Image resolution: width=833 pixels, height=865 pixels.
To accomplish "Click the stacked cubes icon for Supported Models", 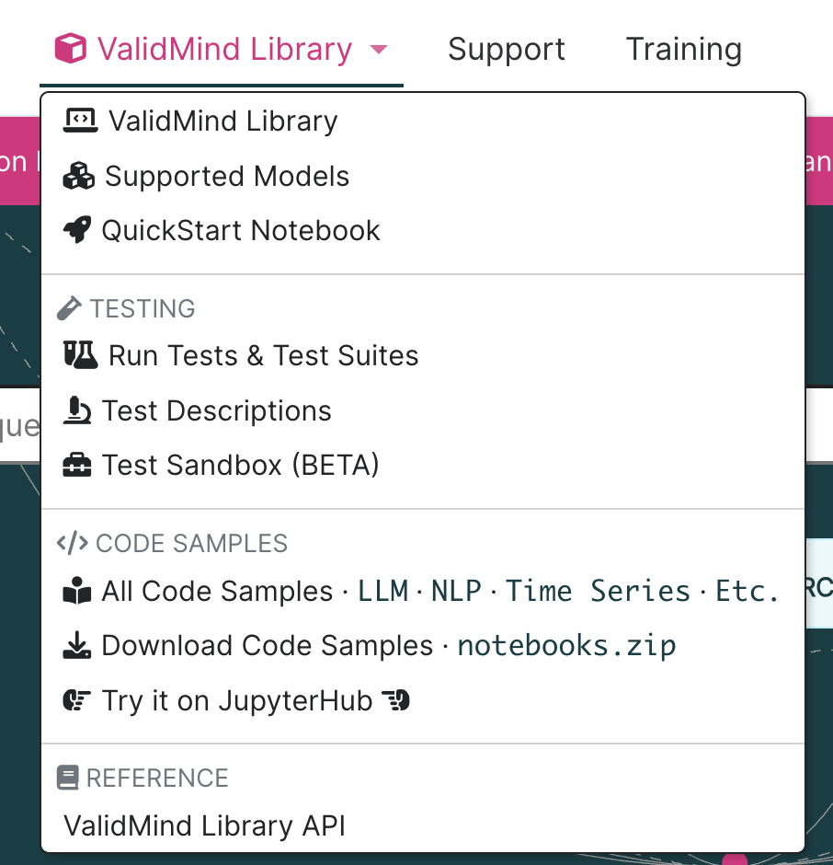I will pos(80,175).
